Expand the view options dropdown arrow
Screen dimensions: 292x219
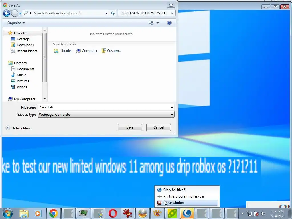(157, 23)
